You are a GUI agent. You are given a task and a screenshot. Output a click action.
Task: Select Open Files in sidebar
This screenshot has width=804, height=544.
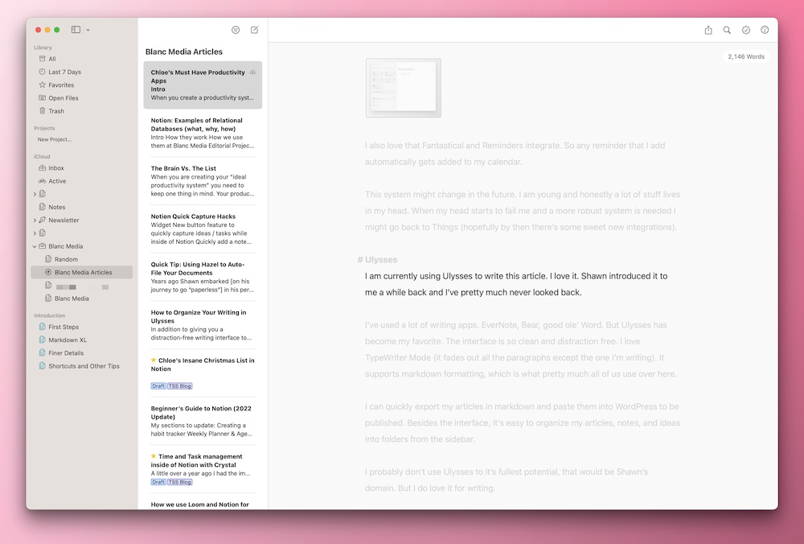(82, 98)
